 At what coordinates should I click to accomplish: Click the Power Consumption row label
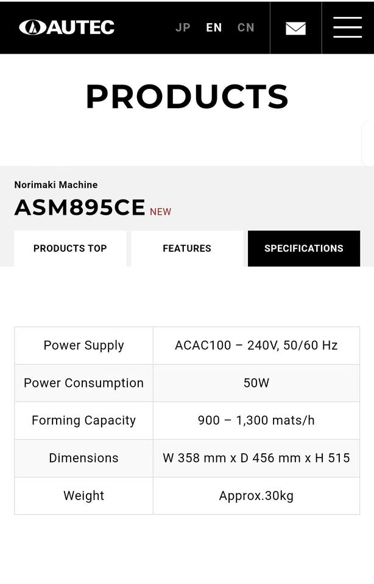84,383
